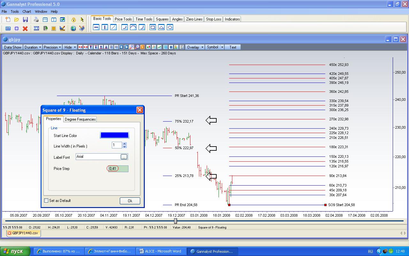This screenshot has height=256, width=409.
Task: Switch to the Time Tools tab
Action: [144, 19]
